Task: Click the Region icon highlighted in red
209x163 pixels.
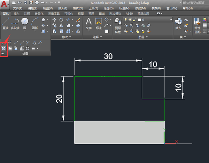Action: pos(3,48)
